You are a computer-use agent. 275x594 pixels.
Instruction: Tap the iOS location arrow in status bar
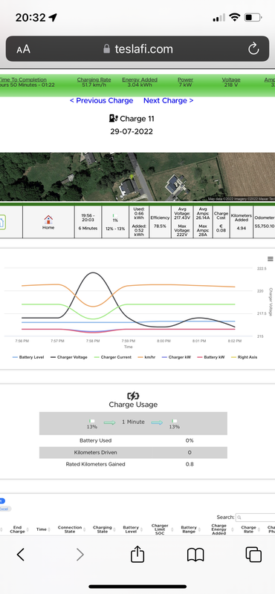(x=53, y=17)
